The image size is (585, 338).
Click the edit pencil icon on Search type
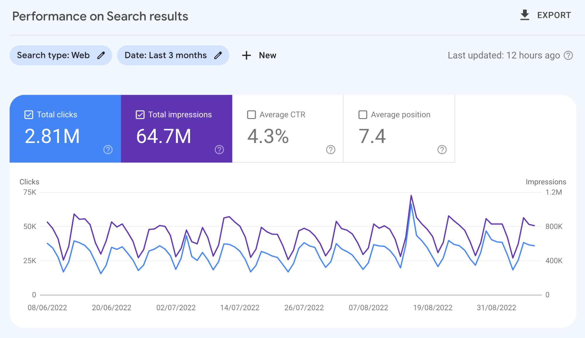pos(102,56)
